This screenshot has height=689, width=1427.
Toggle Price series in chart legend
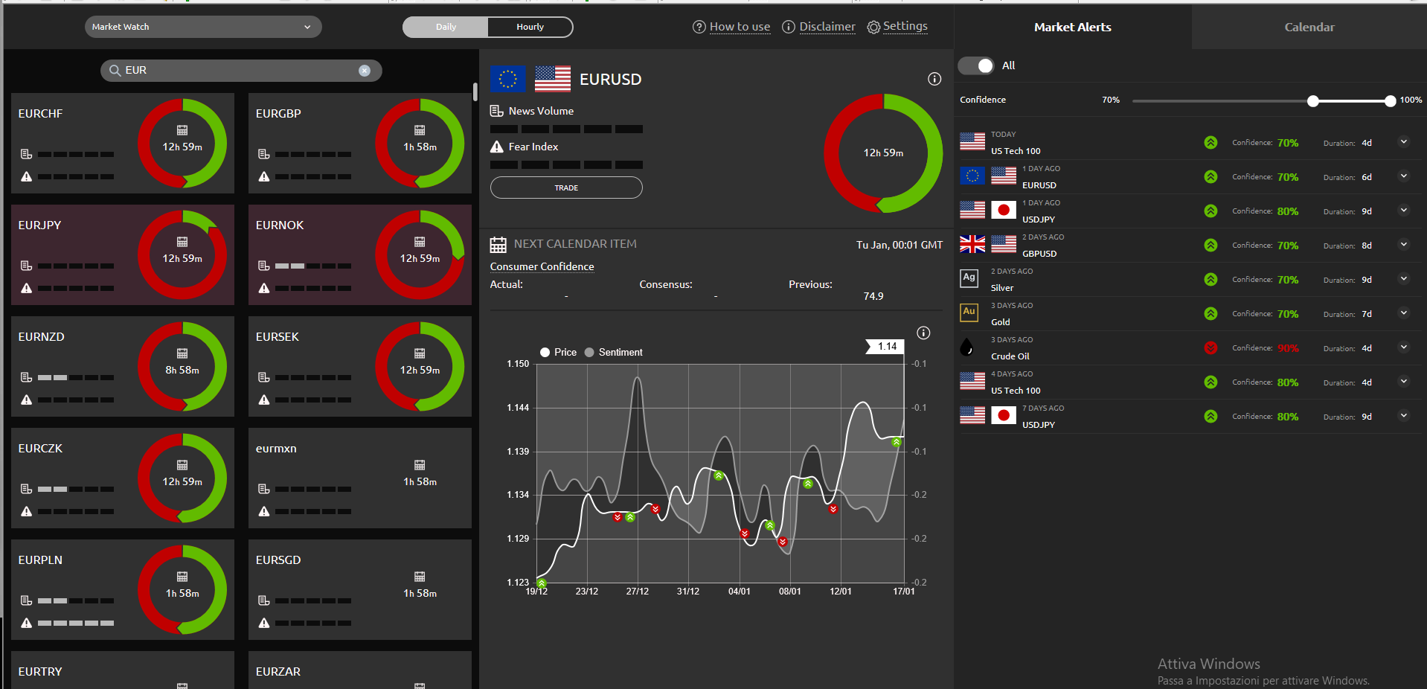(558, 352)
